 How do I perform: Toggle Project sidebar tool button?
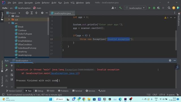click(x=2, y=16)
